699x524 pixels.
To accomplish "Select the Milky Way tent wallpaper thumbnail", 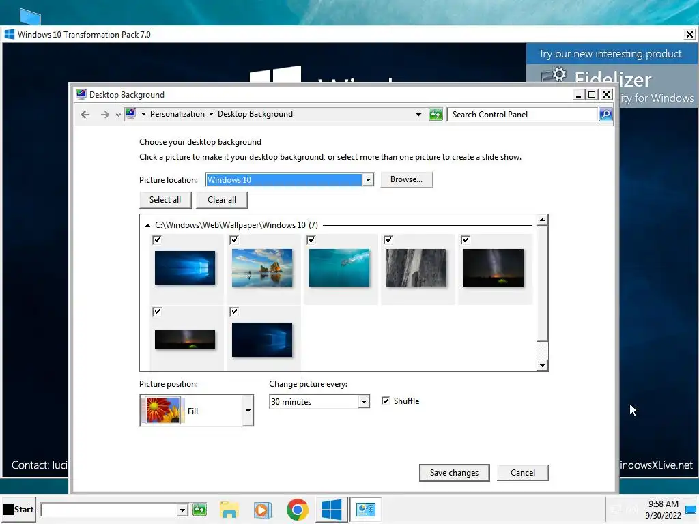I will tap(494, 267).
